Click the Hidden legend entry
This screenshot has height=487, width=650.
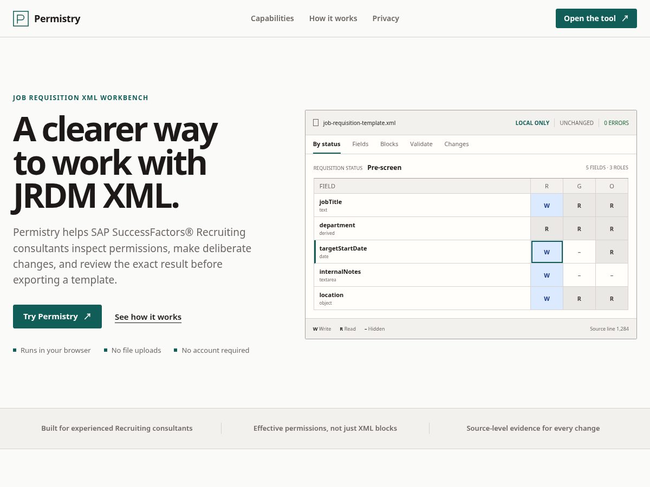pyautogui.click(x=374, y=328)
